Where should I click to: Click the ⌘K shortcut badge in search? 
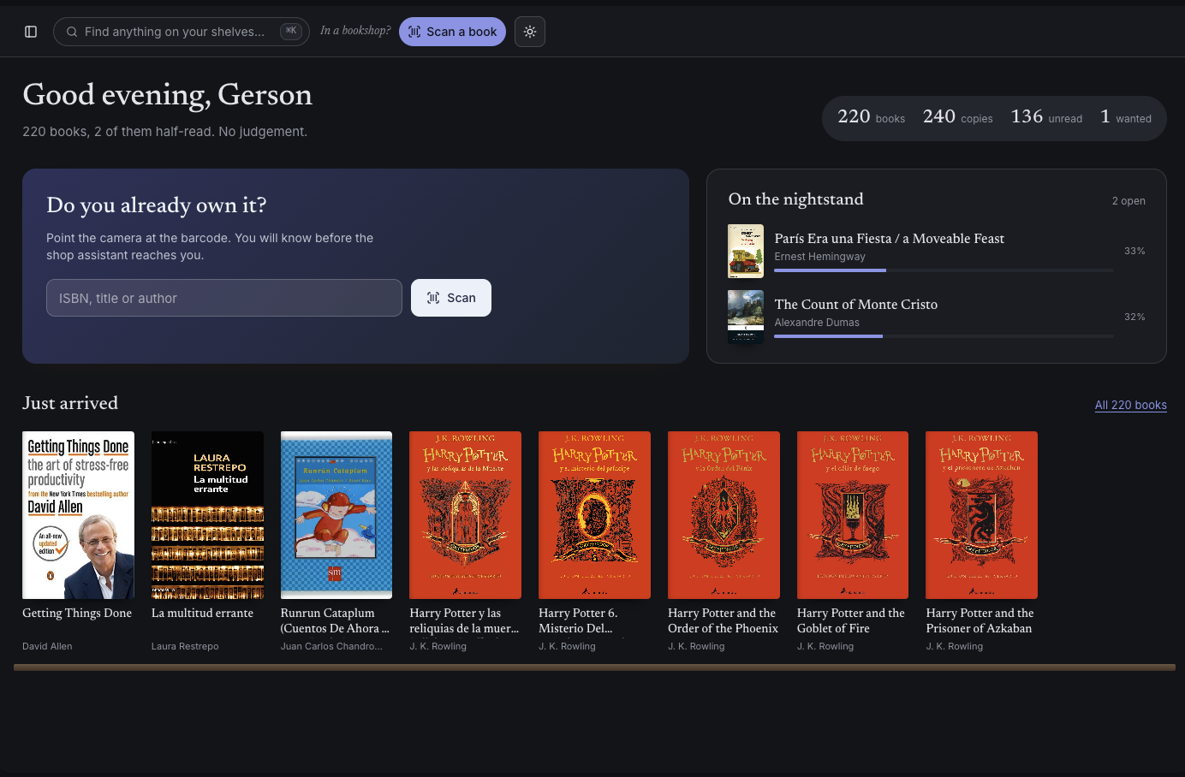coord(291,32)
